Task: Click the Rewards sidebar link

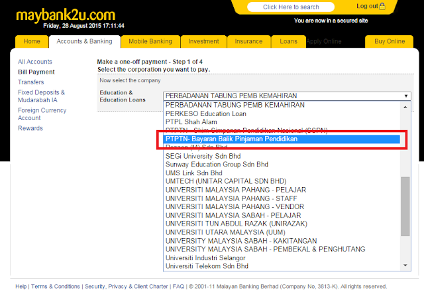Action: click(30, 128)
